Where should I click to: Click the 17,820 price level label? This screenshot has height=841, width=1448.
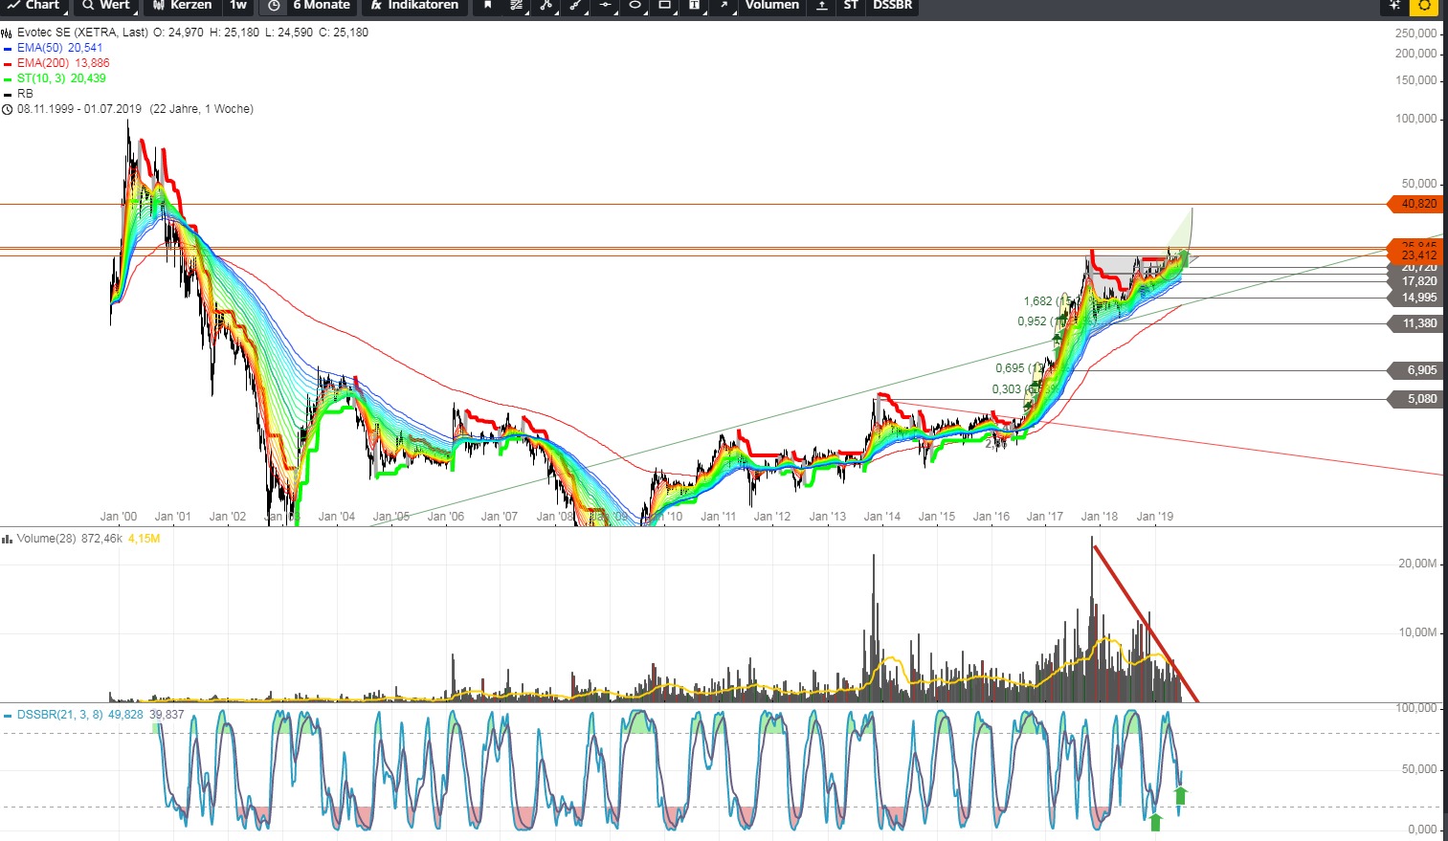click(x=1415, y=281)
